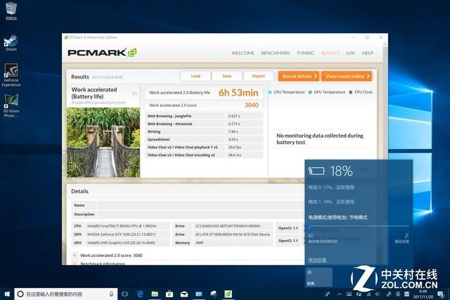
Task: Open Steam desktop shortcut
Action: coord(11,42)
